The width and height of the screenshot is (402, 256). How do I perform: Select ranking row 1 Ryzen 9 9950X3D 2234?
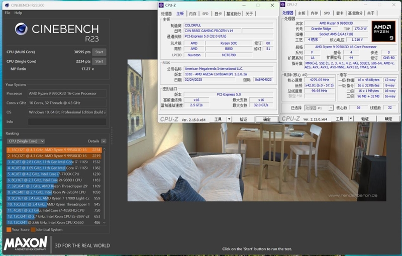[54, 150]
